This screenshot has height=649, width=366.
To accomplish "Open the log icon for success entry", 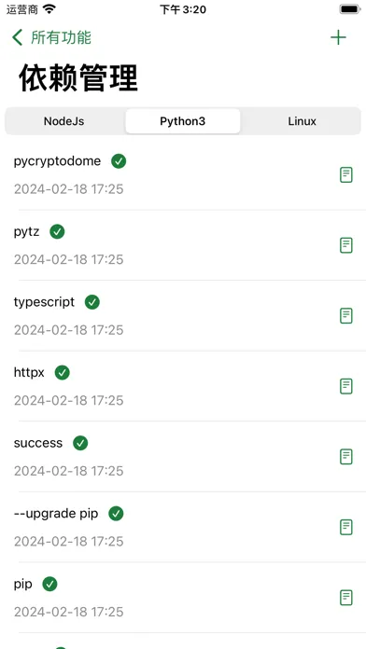I will (346, 457).
